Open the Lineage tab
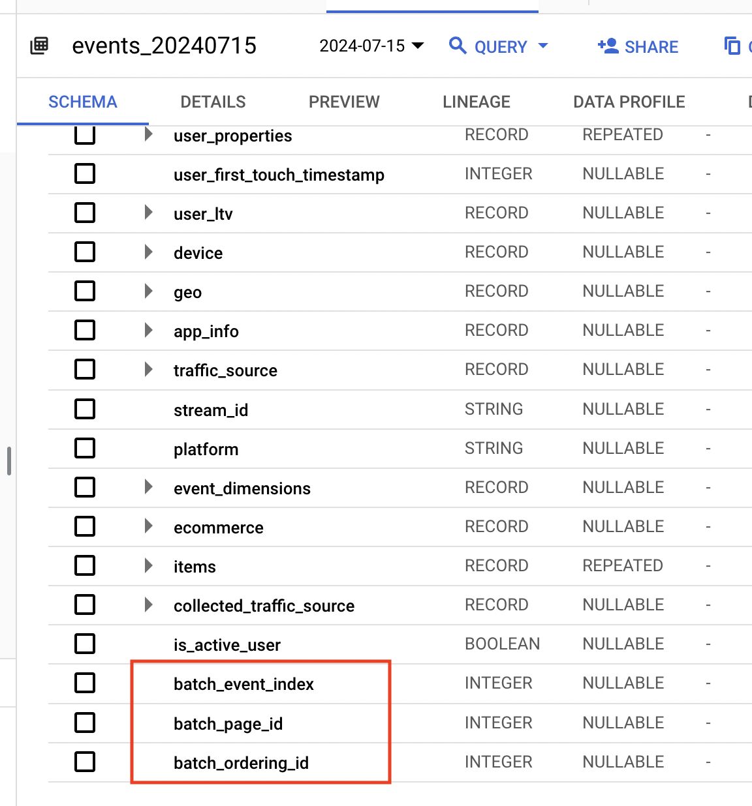This screenshot has width=752, height=806. click(477, 102)
